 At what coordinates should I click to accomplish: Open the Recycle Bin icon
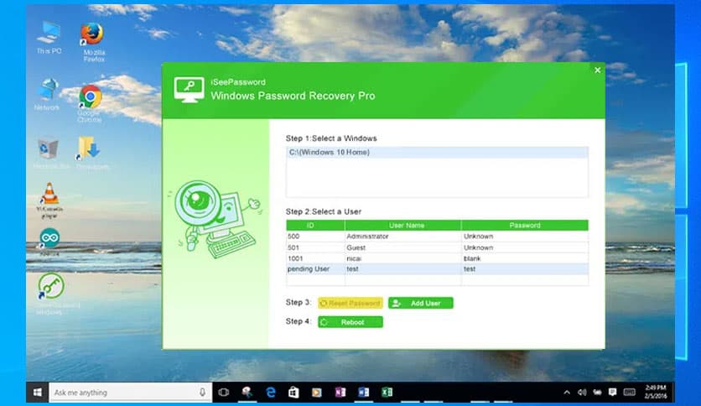point(49,153)
